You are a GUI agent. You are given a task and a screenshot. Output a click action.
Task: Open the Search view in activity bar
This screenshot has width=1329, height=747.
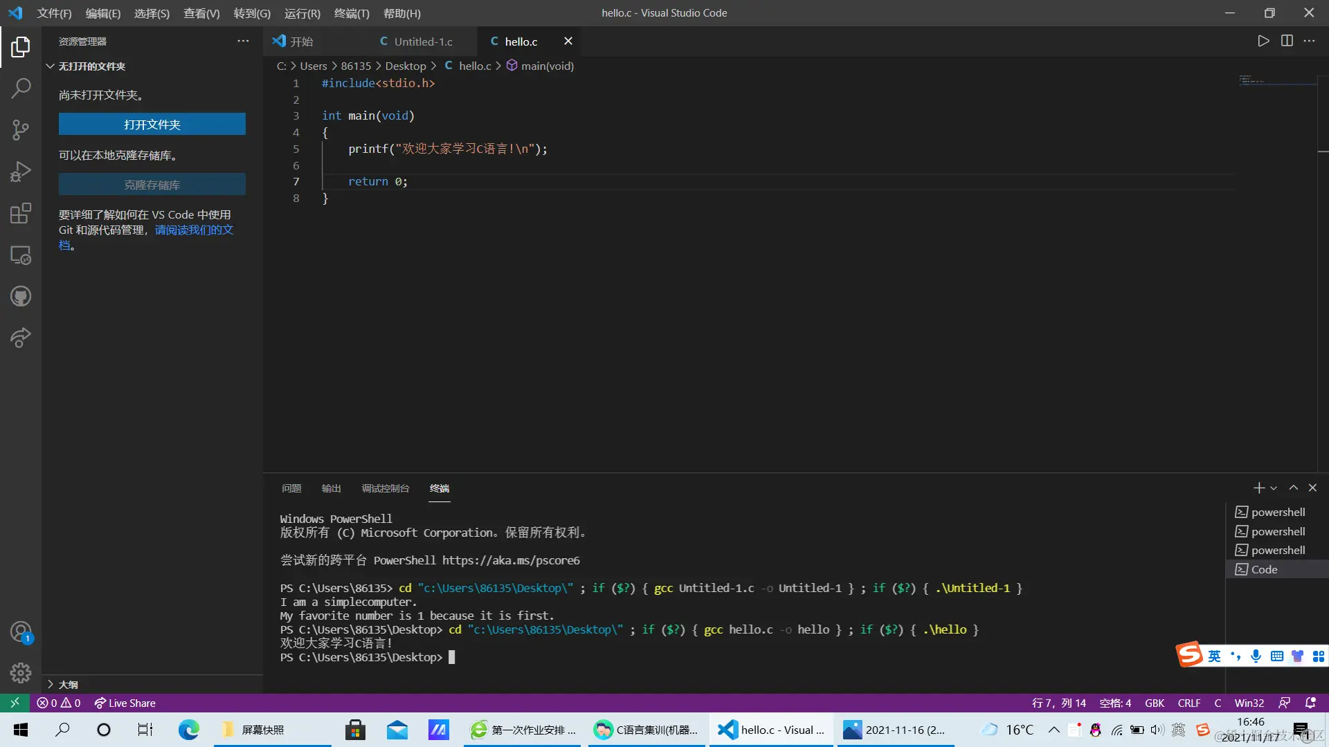[21, 88]
